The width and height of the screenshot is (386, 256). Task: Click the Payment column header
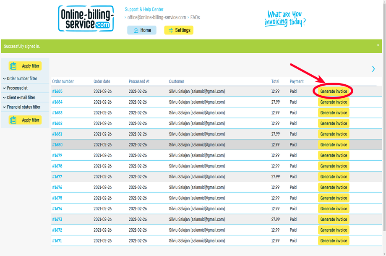pyautogui.click(x=297, y=81)
